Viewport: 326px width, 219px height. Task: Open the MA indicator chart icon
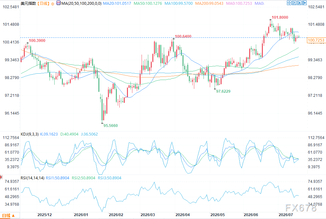coord(58,3)
